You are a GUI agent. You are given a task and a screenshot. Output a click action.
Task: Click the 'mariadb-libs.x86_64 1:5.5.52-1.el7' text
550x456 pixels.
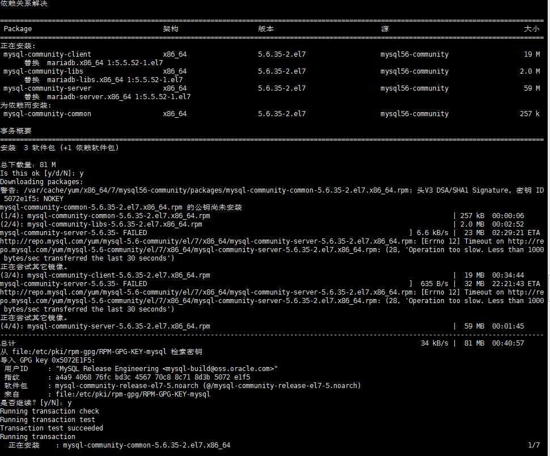click(115, 79)
